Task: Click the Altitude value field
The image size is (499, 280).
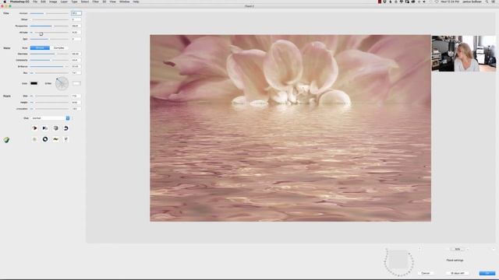Action: click(76, 33)
